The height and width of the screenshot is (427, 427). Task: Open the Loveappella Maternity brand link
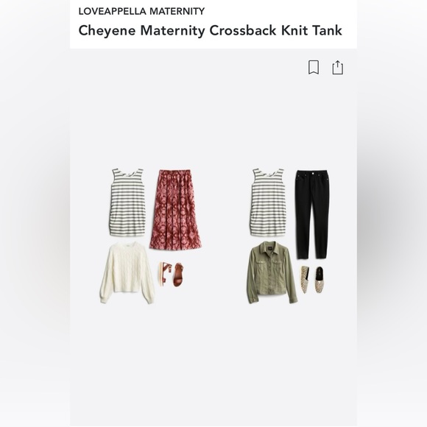pos(141,11)
